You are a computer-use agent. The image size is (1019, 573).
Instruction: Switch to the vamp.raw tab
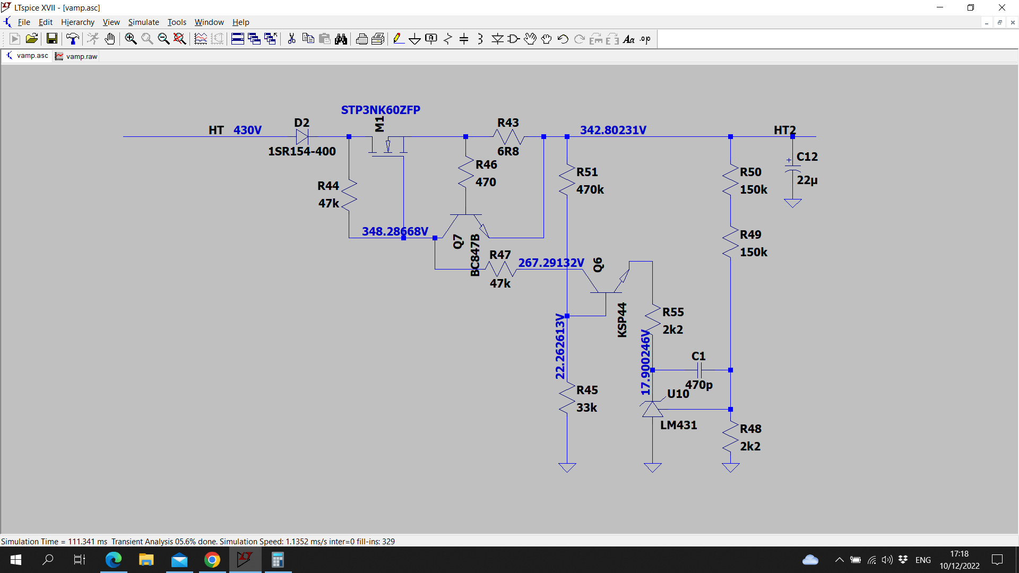[76, 56]
